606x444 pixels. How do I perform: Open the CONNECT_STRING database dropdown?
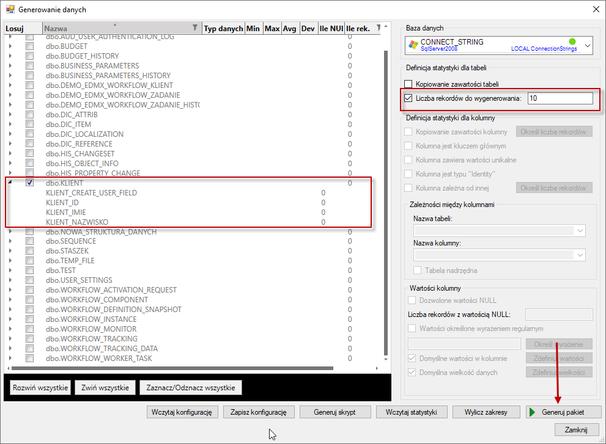(x=588, y=46)
